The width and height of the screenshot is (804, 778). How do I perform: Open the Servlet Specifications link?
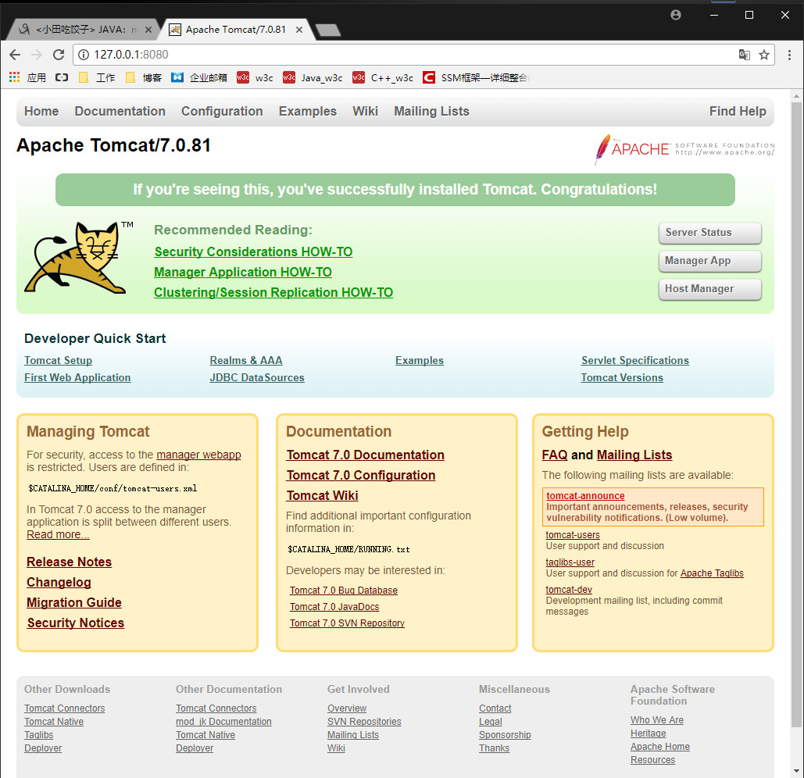tap(634, 360)
